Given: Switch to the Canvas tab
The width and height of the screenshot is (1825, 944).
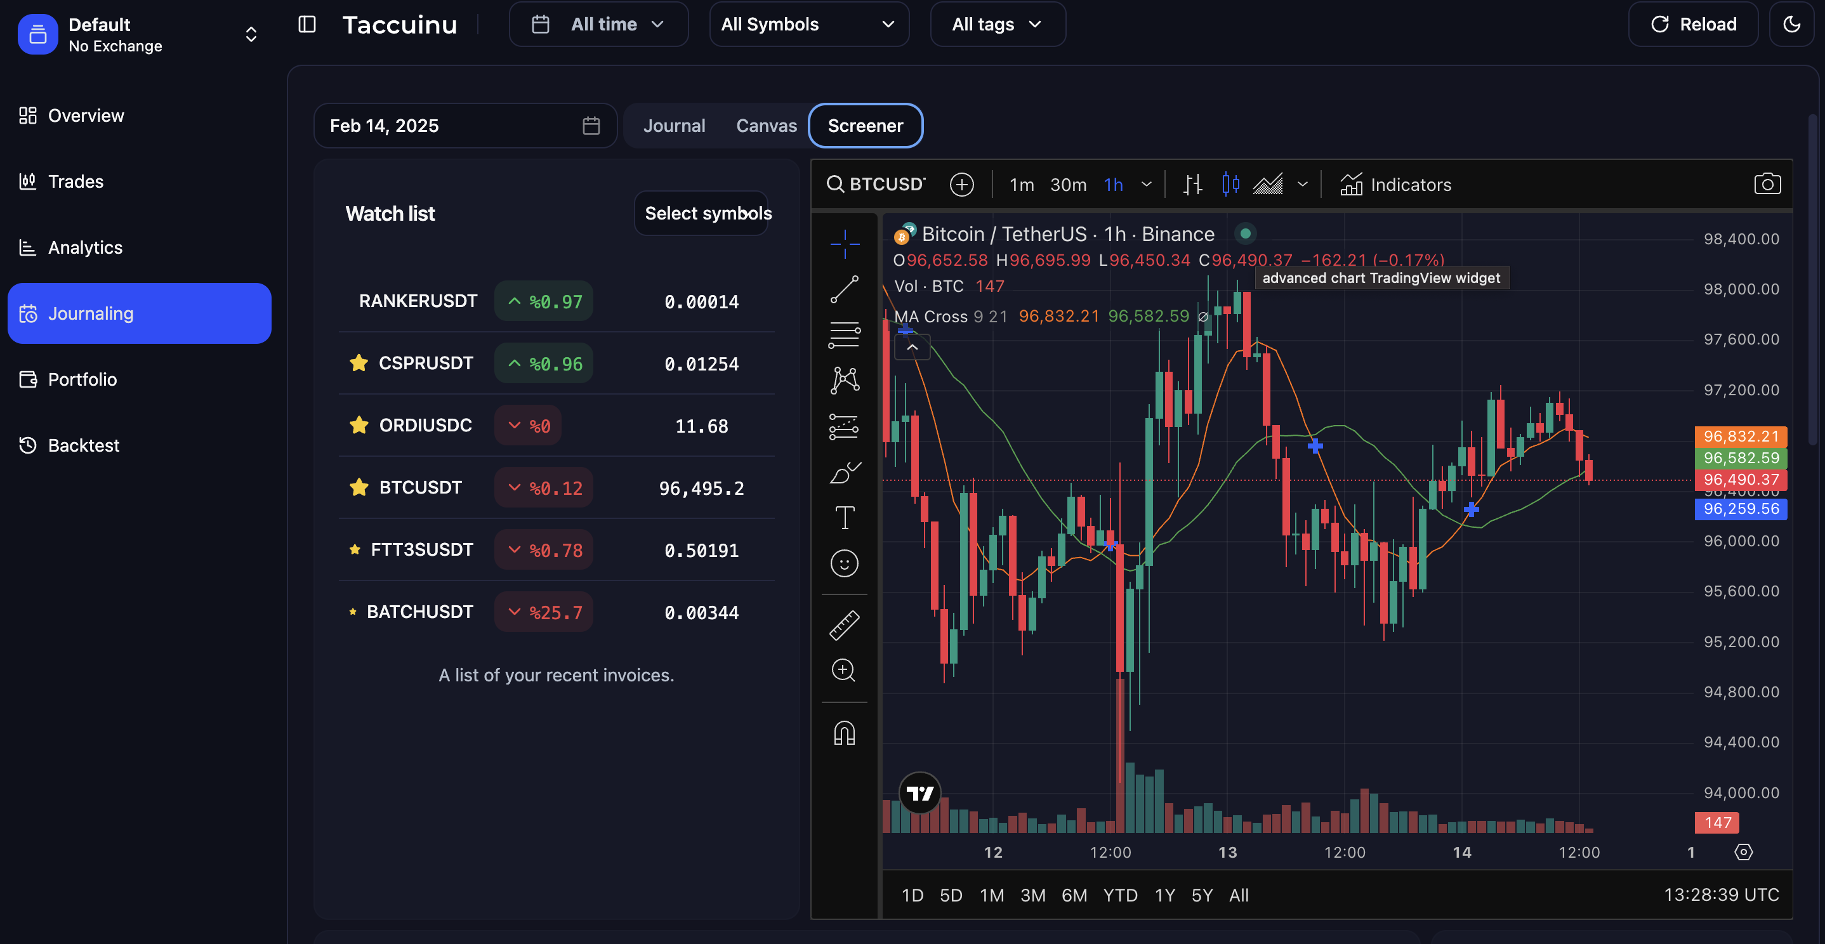Looking at the screenshot, I should pyautogui.click(x=766, y=126).
